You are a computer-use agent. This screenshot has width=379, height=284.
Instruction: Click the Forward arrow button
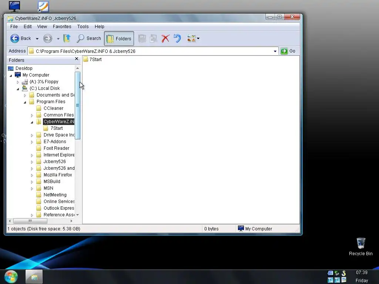coord(48,38)
